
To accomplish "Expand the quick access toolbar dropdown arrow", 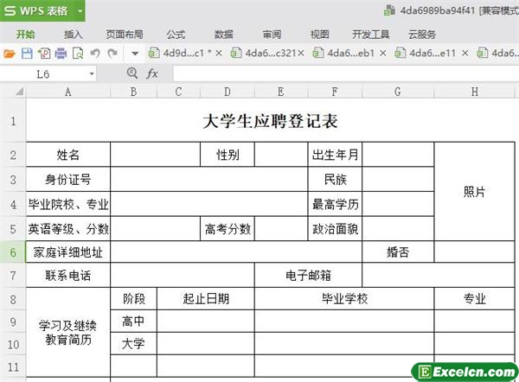I will 135,54.
